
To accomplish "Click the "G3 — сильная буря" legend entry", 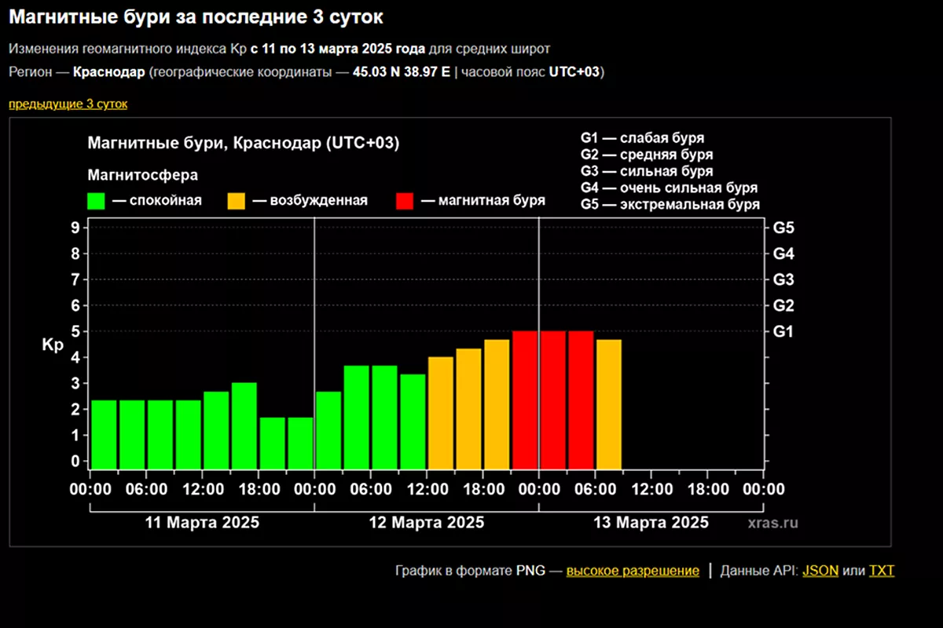I will coord(647,171).
